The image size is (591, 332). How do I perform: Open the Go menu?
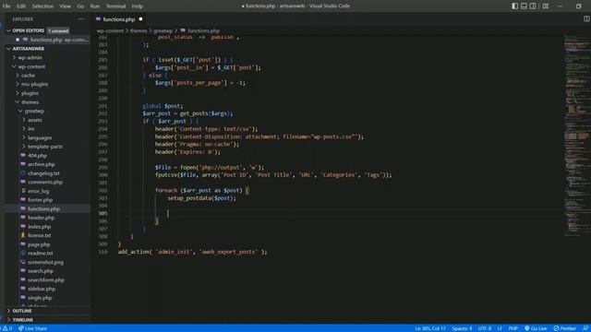(x=80, y=6)
